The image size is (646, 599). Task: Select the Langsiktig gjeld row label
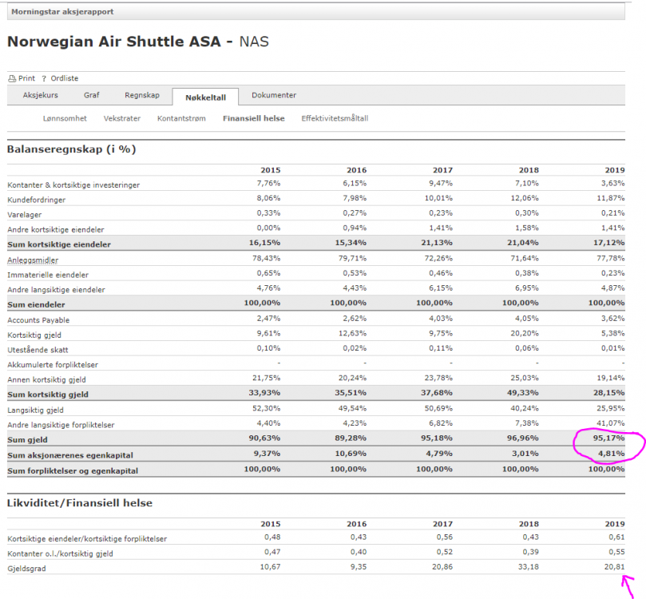tap(35, 411)
